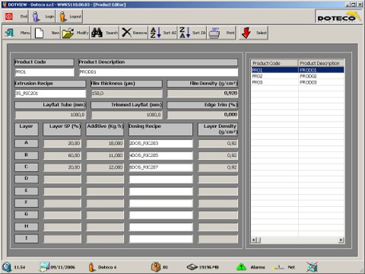Select PRO1 row in product list

(x=297, y=70)
